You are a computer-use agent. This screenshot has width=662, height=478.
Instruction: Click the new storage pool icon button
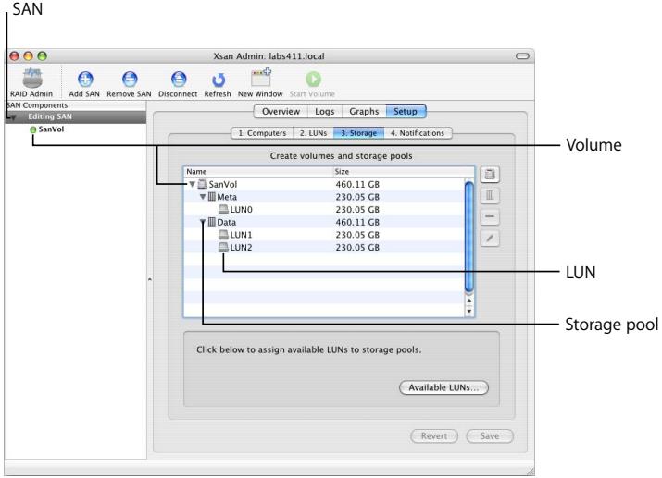(x=490, y=196)
